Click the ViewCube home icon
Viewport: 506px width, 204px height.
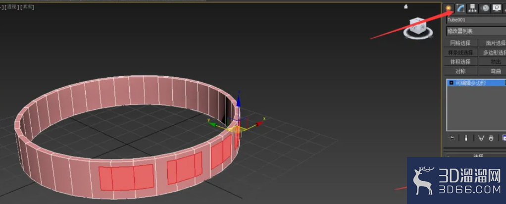pyautogui.click(x=406, y=6)
